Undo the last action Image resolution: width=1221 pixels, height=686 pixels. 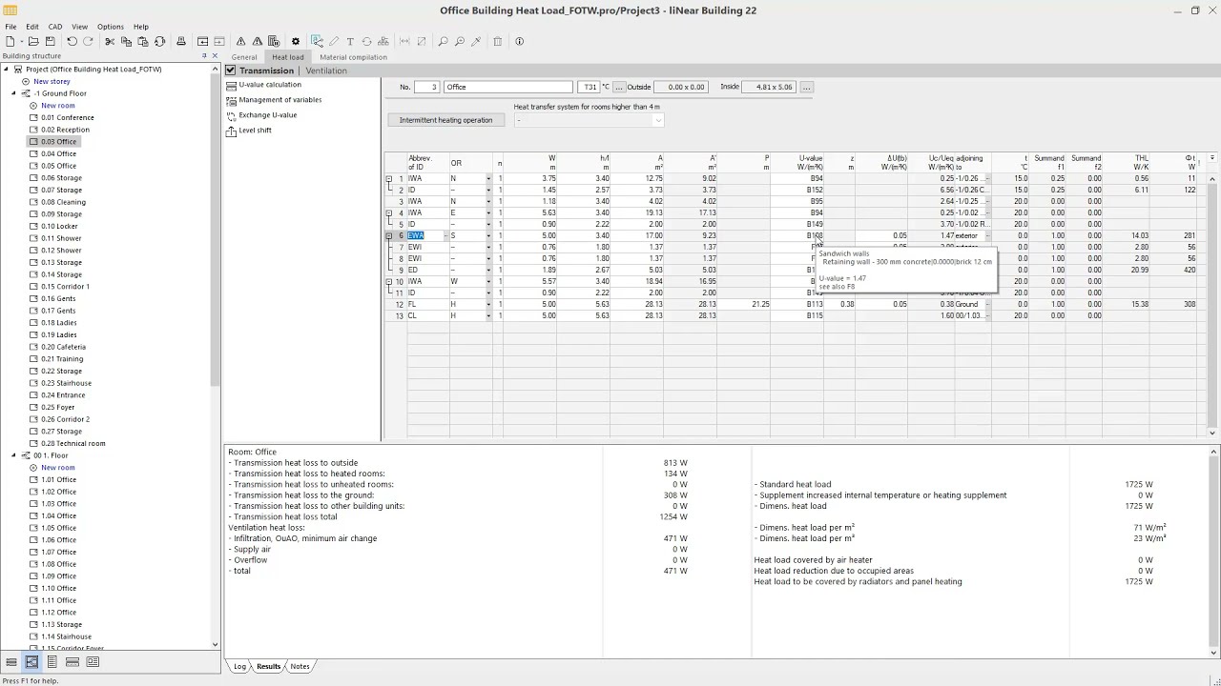pyautogui.click(x=72, y=41)
